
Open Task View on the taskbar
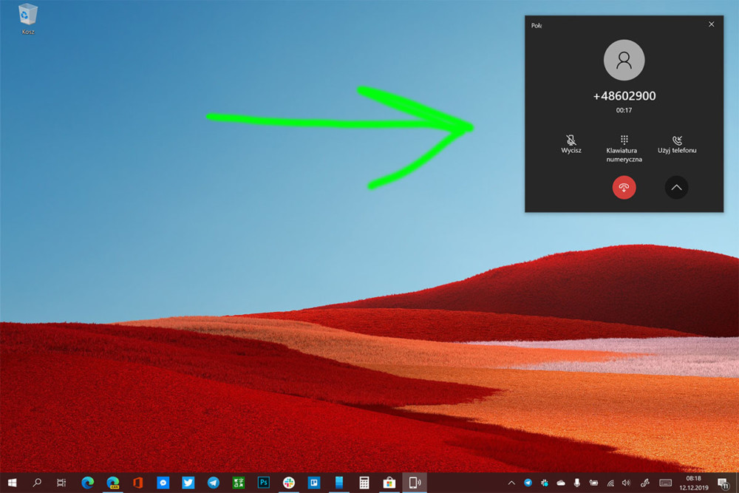(x=61, y=483)
